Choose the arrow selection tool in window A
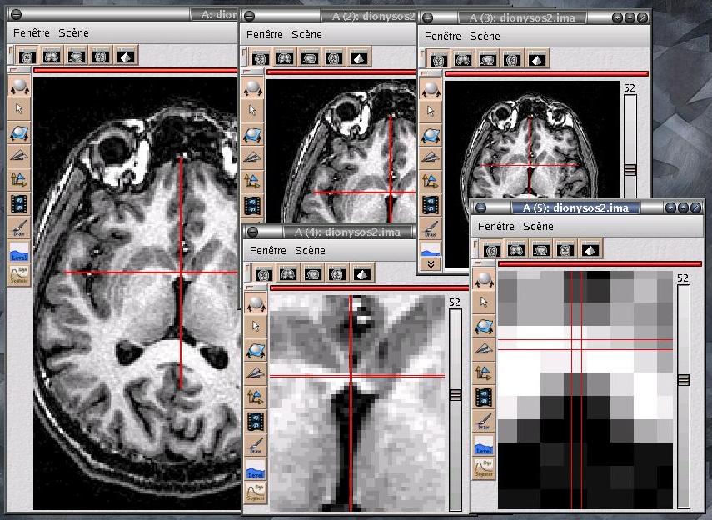The height and width of the screenshot is (520, 712). pos(19,108)
